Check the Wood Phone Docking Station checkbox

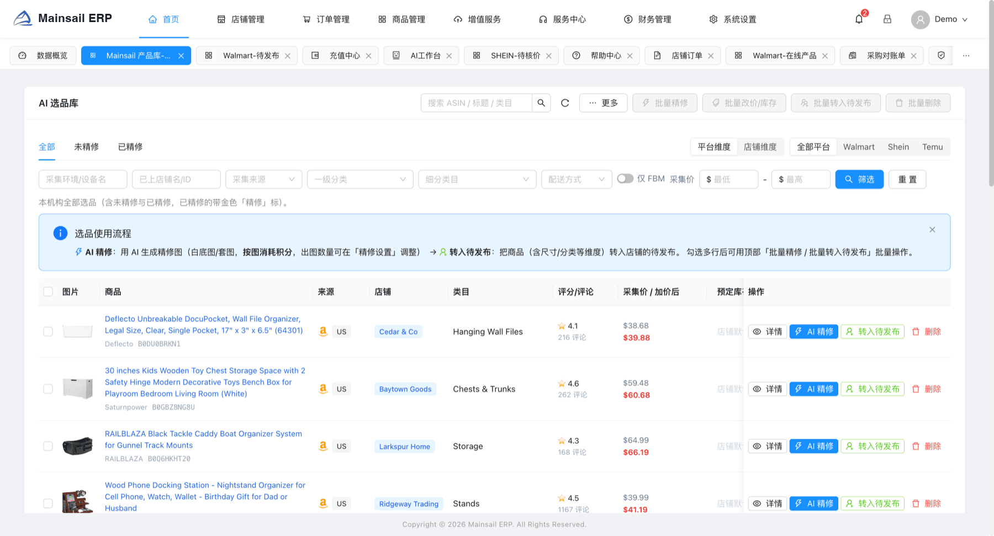tap(48, 503)
